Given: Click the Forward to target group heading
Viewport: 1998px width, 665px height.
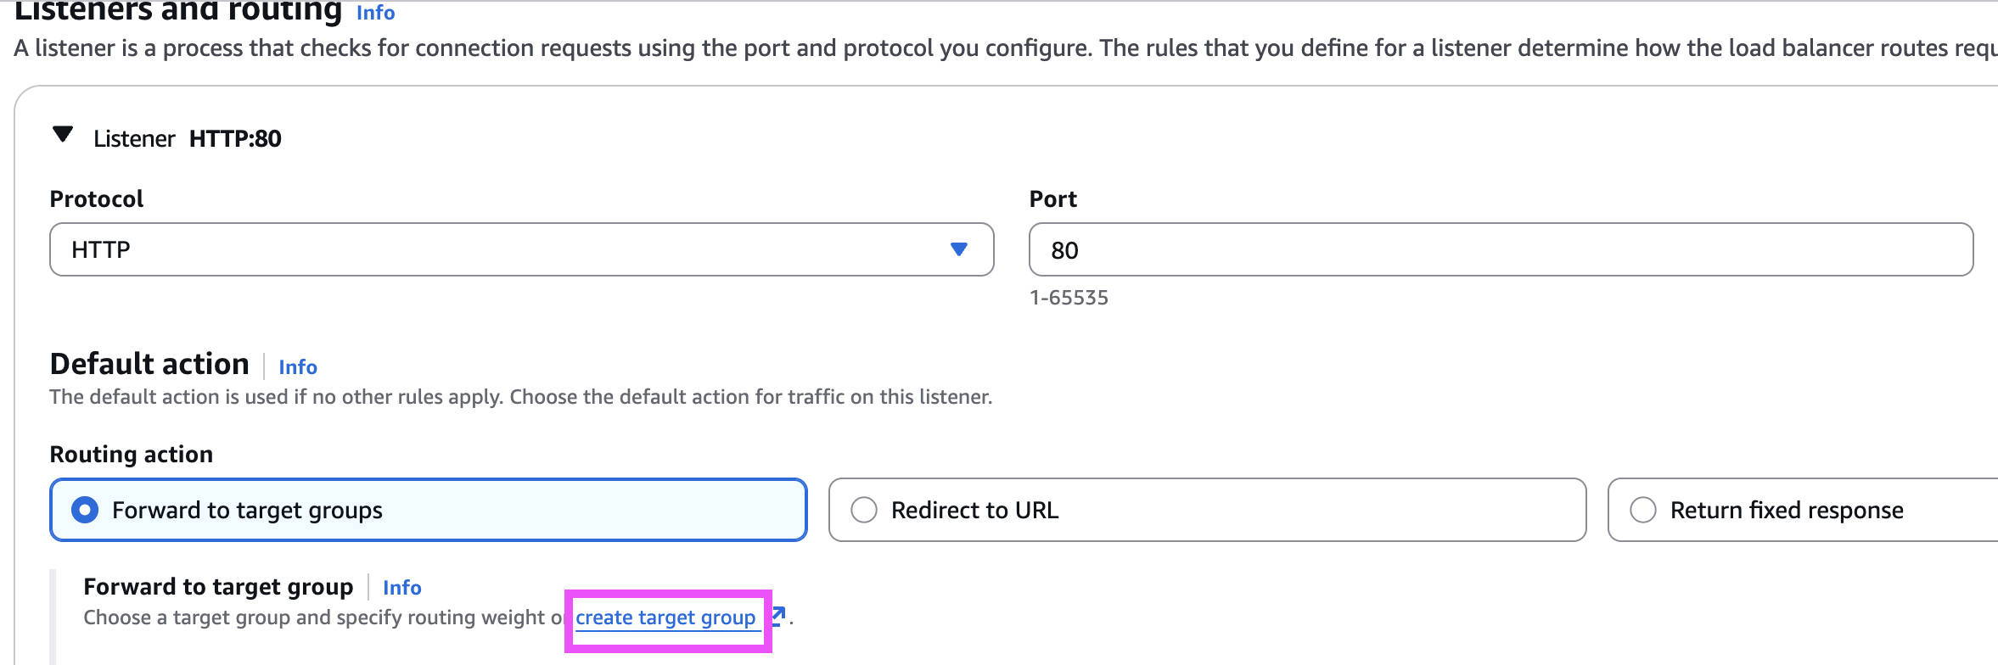Looking at the screenshot, I should coord(218,587).
